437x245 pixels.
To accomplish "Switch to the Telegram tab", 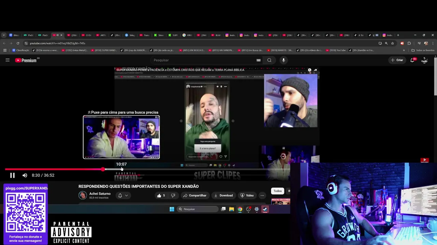I will [130, 35].
